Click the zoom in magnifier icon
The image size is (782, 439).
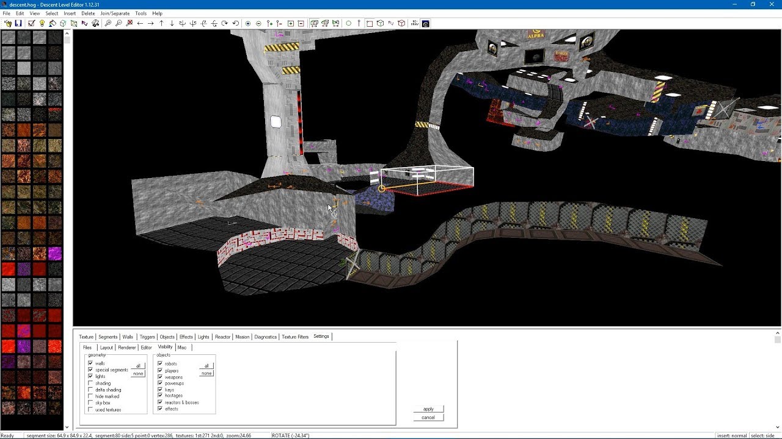108,23
